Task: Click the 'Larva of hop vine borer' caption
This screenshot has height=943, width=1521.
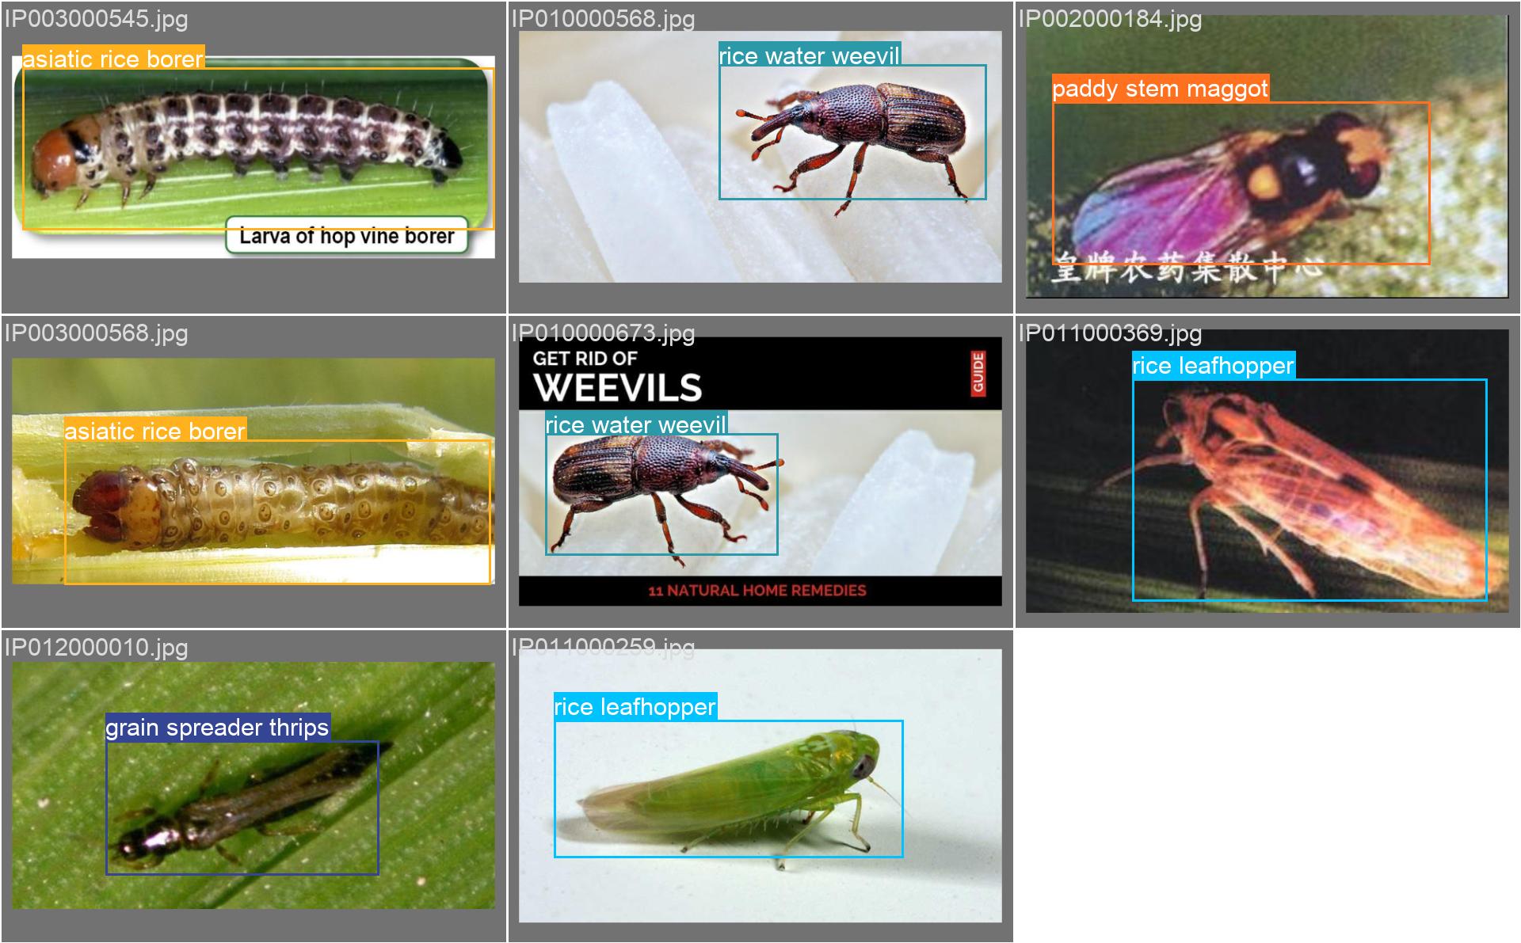Action: (x=346, y=236)
